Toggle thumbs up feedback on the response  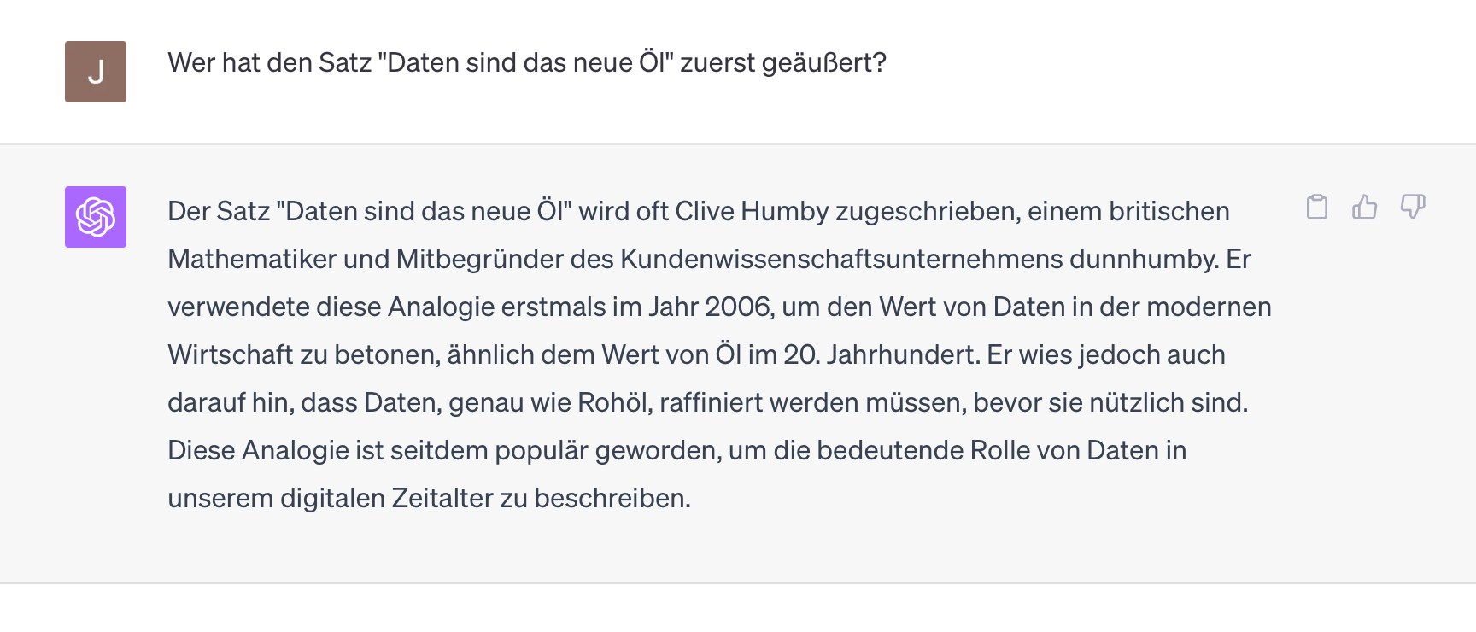coord(1366,208)
